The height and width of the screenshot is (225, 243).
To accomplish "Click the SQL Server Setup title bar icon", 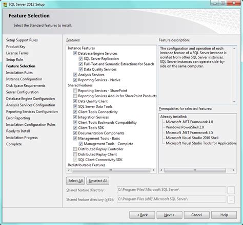I will click(x=5, y=4).
